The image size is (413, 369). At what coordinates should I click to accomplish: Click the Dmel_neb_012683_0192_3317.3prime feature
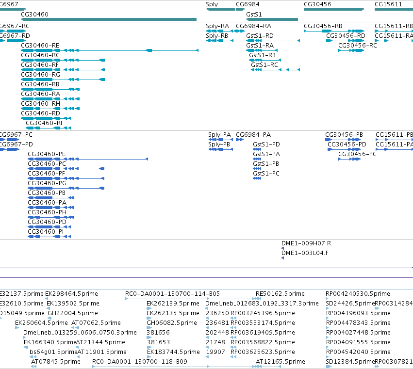262,303
